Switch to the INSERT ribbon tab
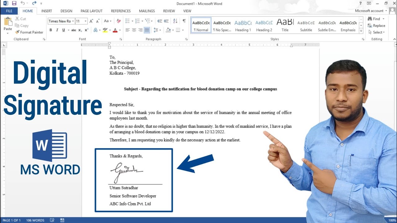 (x=47, y=11)
